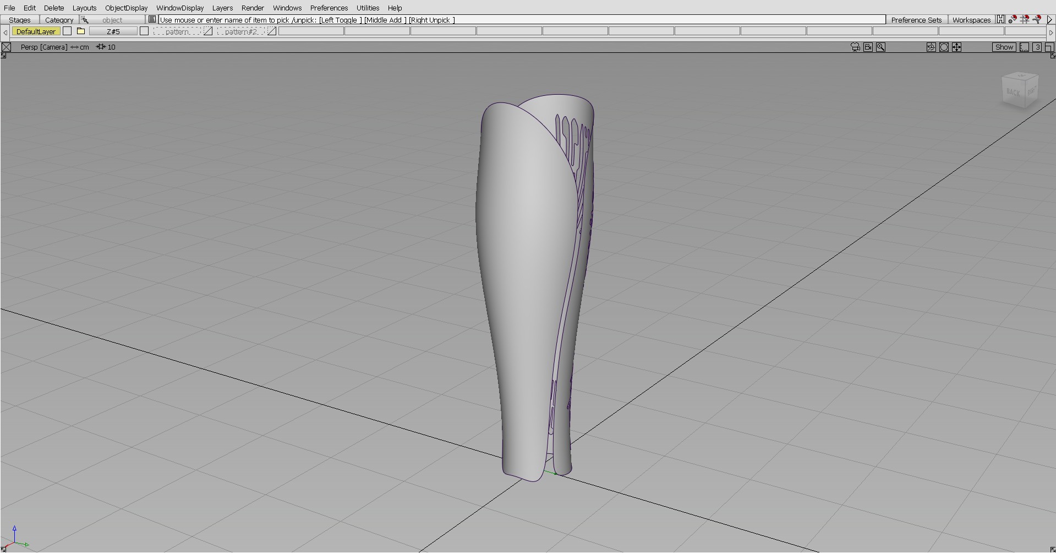Enable point snap magnet icon
Image resolution: width=1056 pixels, height=553 pixels.
pyautogui.click(x=1013, y=20)
